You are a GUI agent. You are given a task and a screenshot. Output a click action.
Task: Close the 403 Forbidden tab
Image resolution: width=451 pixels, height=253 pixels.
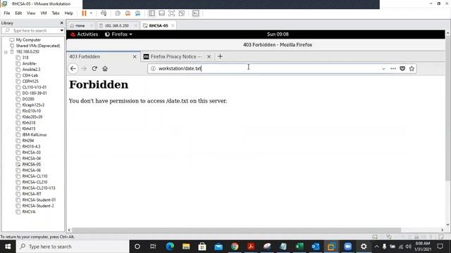(x=135, y=57)
